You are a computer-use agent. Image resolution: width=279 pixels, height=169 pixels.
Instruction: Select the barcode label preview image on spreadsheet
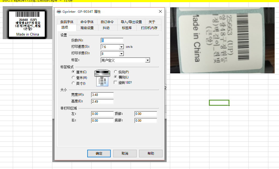[x=28, y=23]
